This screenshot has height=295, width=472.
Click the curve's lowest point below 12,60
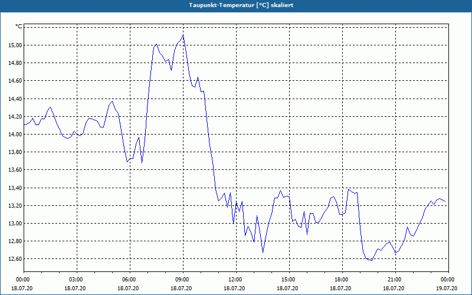(372, 260)
